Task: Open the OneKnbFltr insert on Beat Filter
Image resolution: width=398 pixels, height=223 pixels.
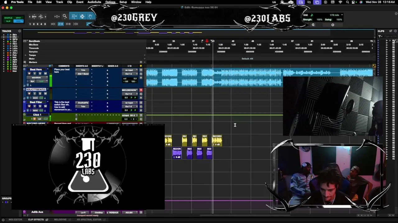Action: click(x=83, y=103)
